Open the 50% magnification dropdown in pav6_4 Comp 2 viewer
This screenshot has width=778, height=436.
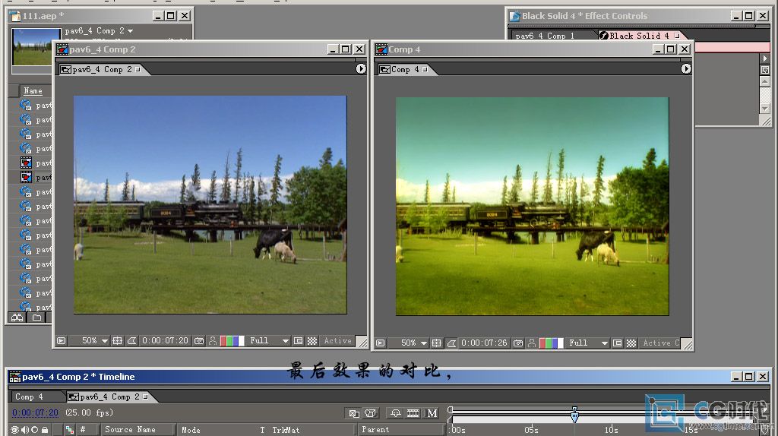pos(95,341)
